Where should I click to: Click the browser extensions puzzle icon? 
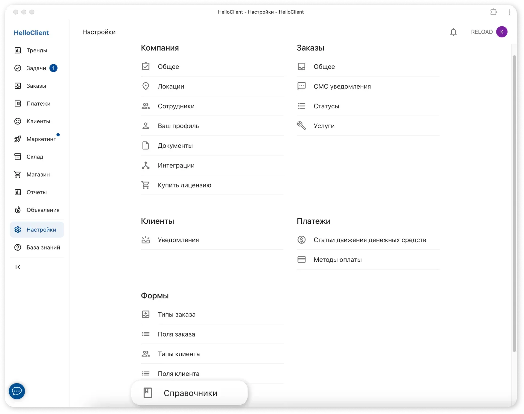pos(493,12)
